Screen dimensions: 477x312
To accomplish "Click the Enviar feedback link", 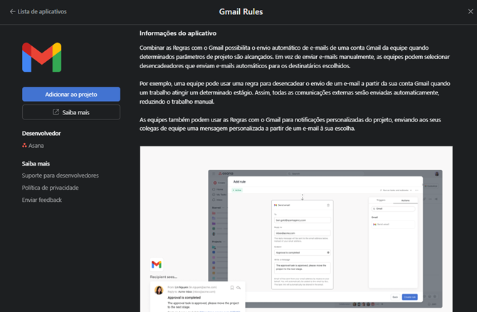I will click(x=42, y=200).
